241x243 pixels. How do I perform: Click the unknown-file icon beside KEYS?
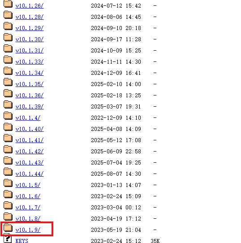click(x=7, y=239)
